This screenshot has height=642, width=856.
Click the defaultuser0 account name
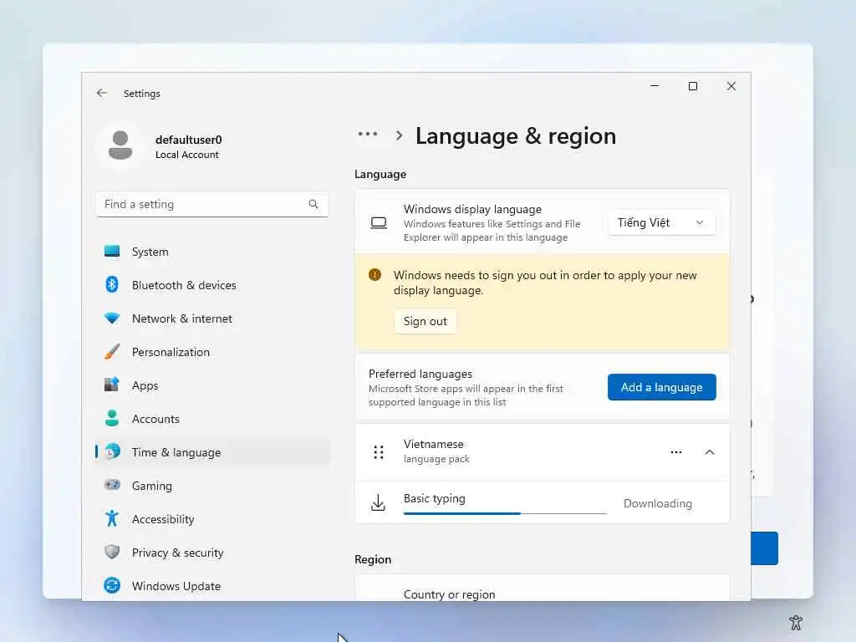(188, 140)
